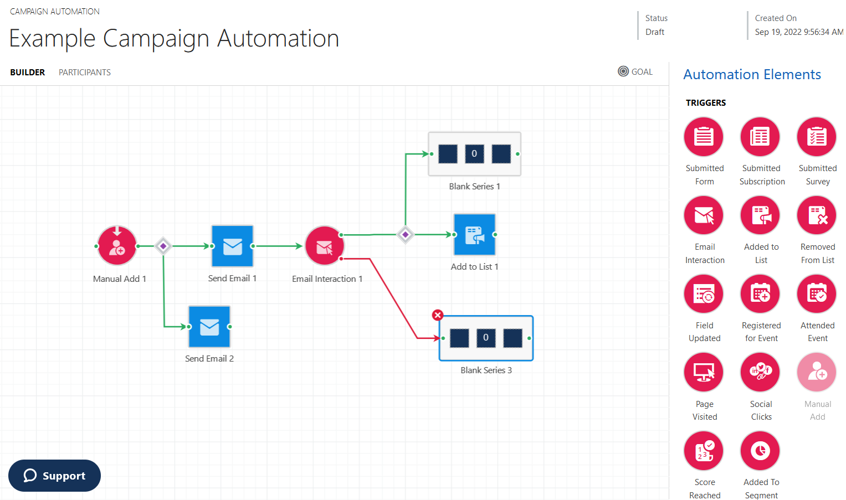Click the Send Email 2 label
The image size is (846, 500).
pos(209,359)
